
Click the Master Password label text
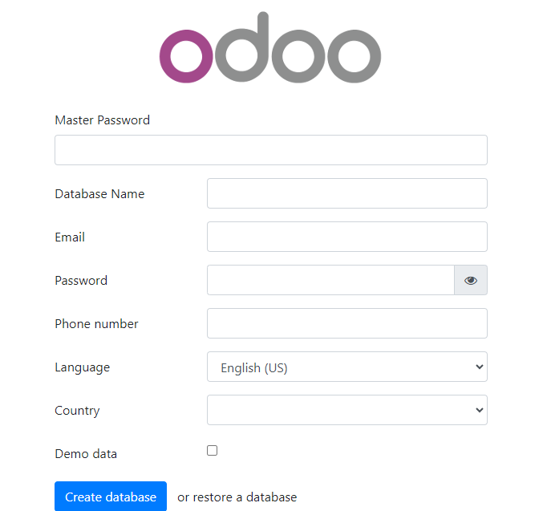102,120
